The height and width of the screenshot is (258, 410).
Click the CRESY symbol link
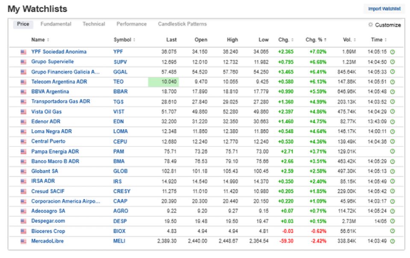(x=122, y=191)
